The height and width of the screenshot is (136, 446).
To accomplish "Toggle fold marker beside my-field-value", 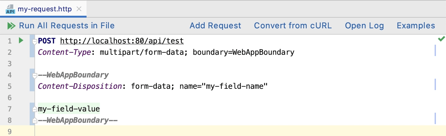I will click(35, 110).
